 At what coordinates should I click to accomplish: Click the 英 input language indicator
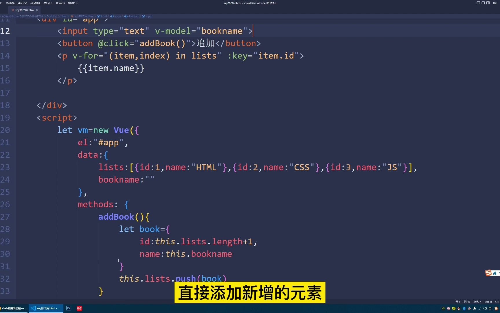[490, 308]
